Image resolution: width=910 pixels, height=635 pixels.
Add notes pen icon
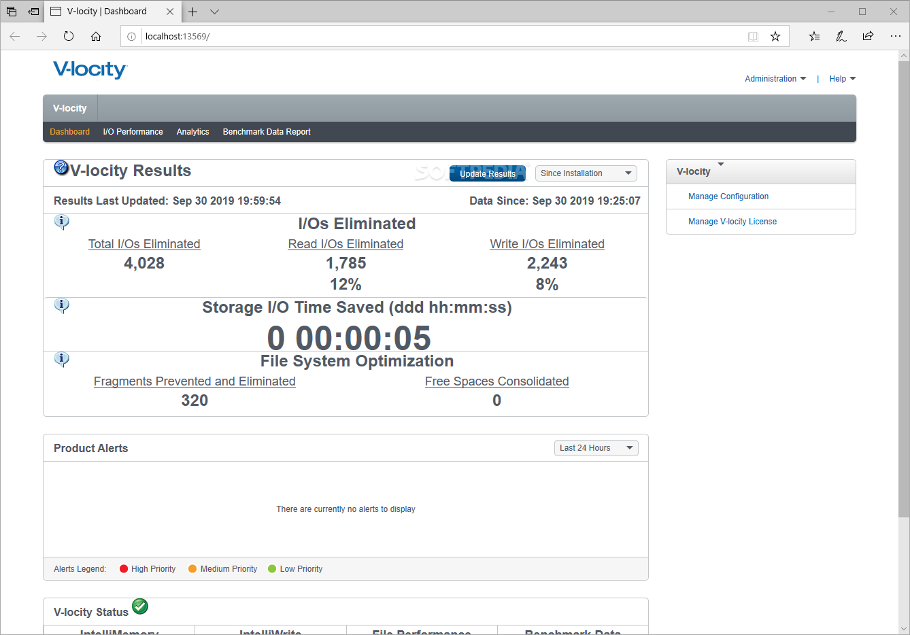841,36
